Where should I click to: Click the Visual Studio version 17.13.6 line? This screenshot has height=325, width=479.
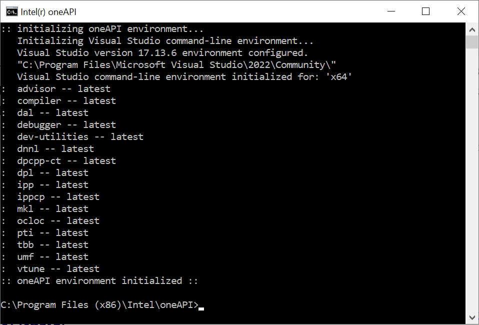tap(162, 53)
